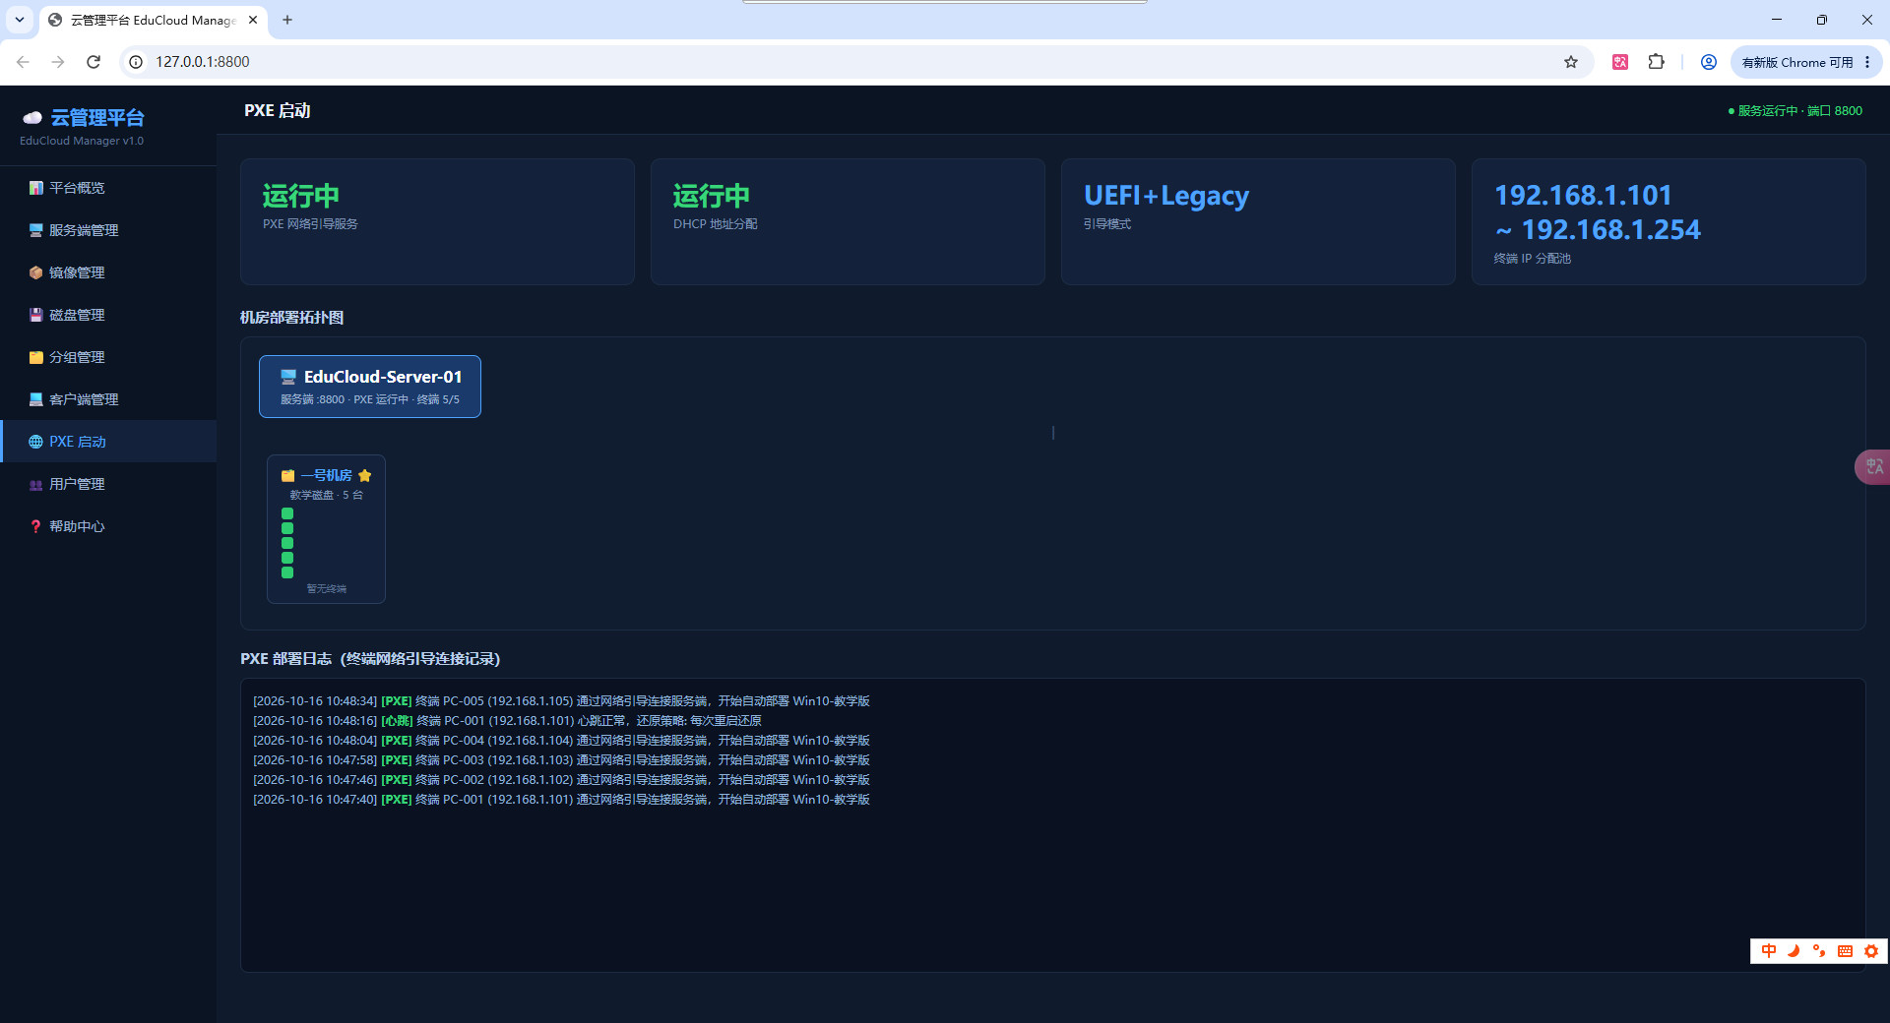Go back in browser history
1890x1023 pixels.
coord(23,62)
